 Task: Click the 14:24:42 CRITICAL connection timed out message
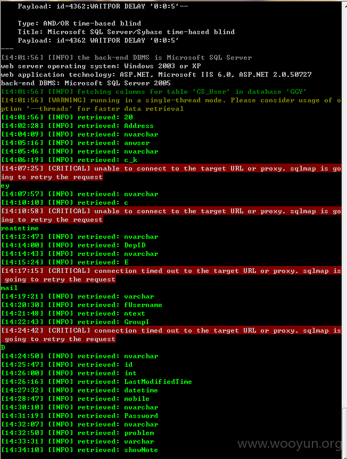171,335
